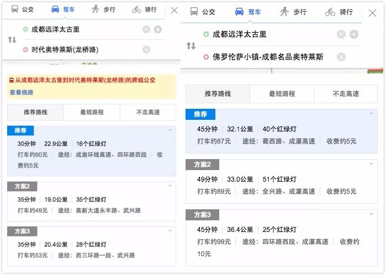Click the 打车约89元 text
Viewport: 386px width, 275px height.
click(214, 192)
